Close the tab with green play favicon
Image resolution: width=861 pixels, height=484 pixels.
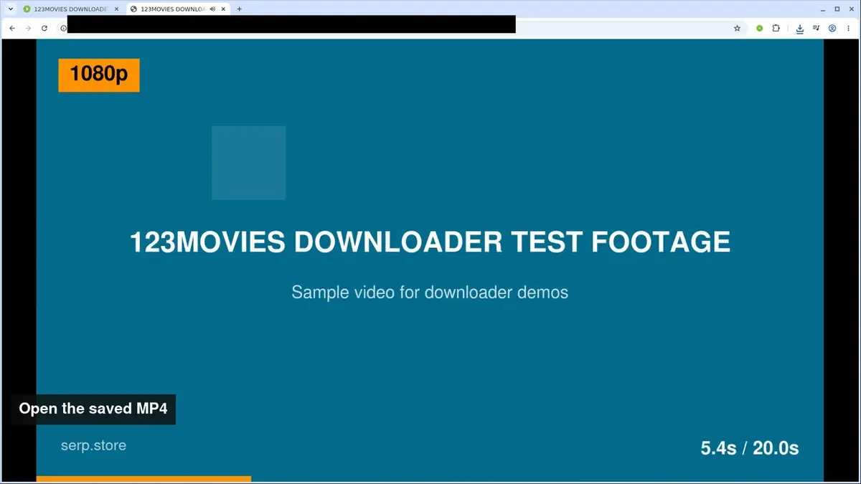pyautogui.click(x=116, y=9)
